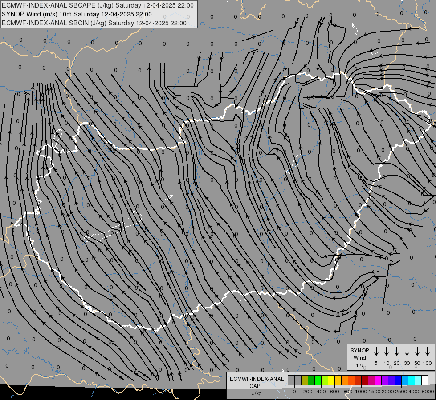Click the 1500 value on CAPE scale
This screenshot has width=436, height=400.
pyautogui.click(x=375, y=392)
